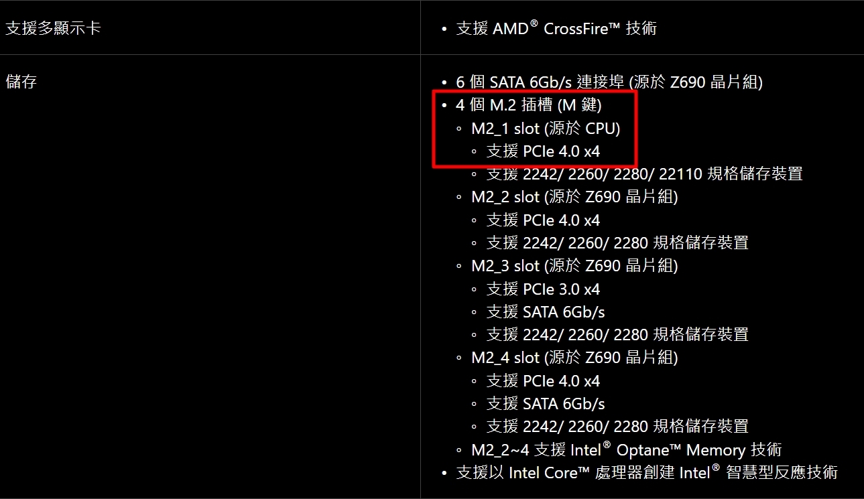The image size is (864, 499).
Task: Click M2_2 slot (源於 Z690 晶片組) item
Action: pyautogui.click(x=574, y=197)
